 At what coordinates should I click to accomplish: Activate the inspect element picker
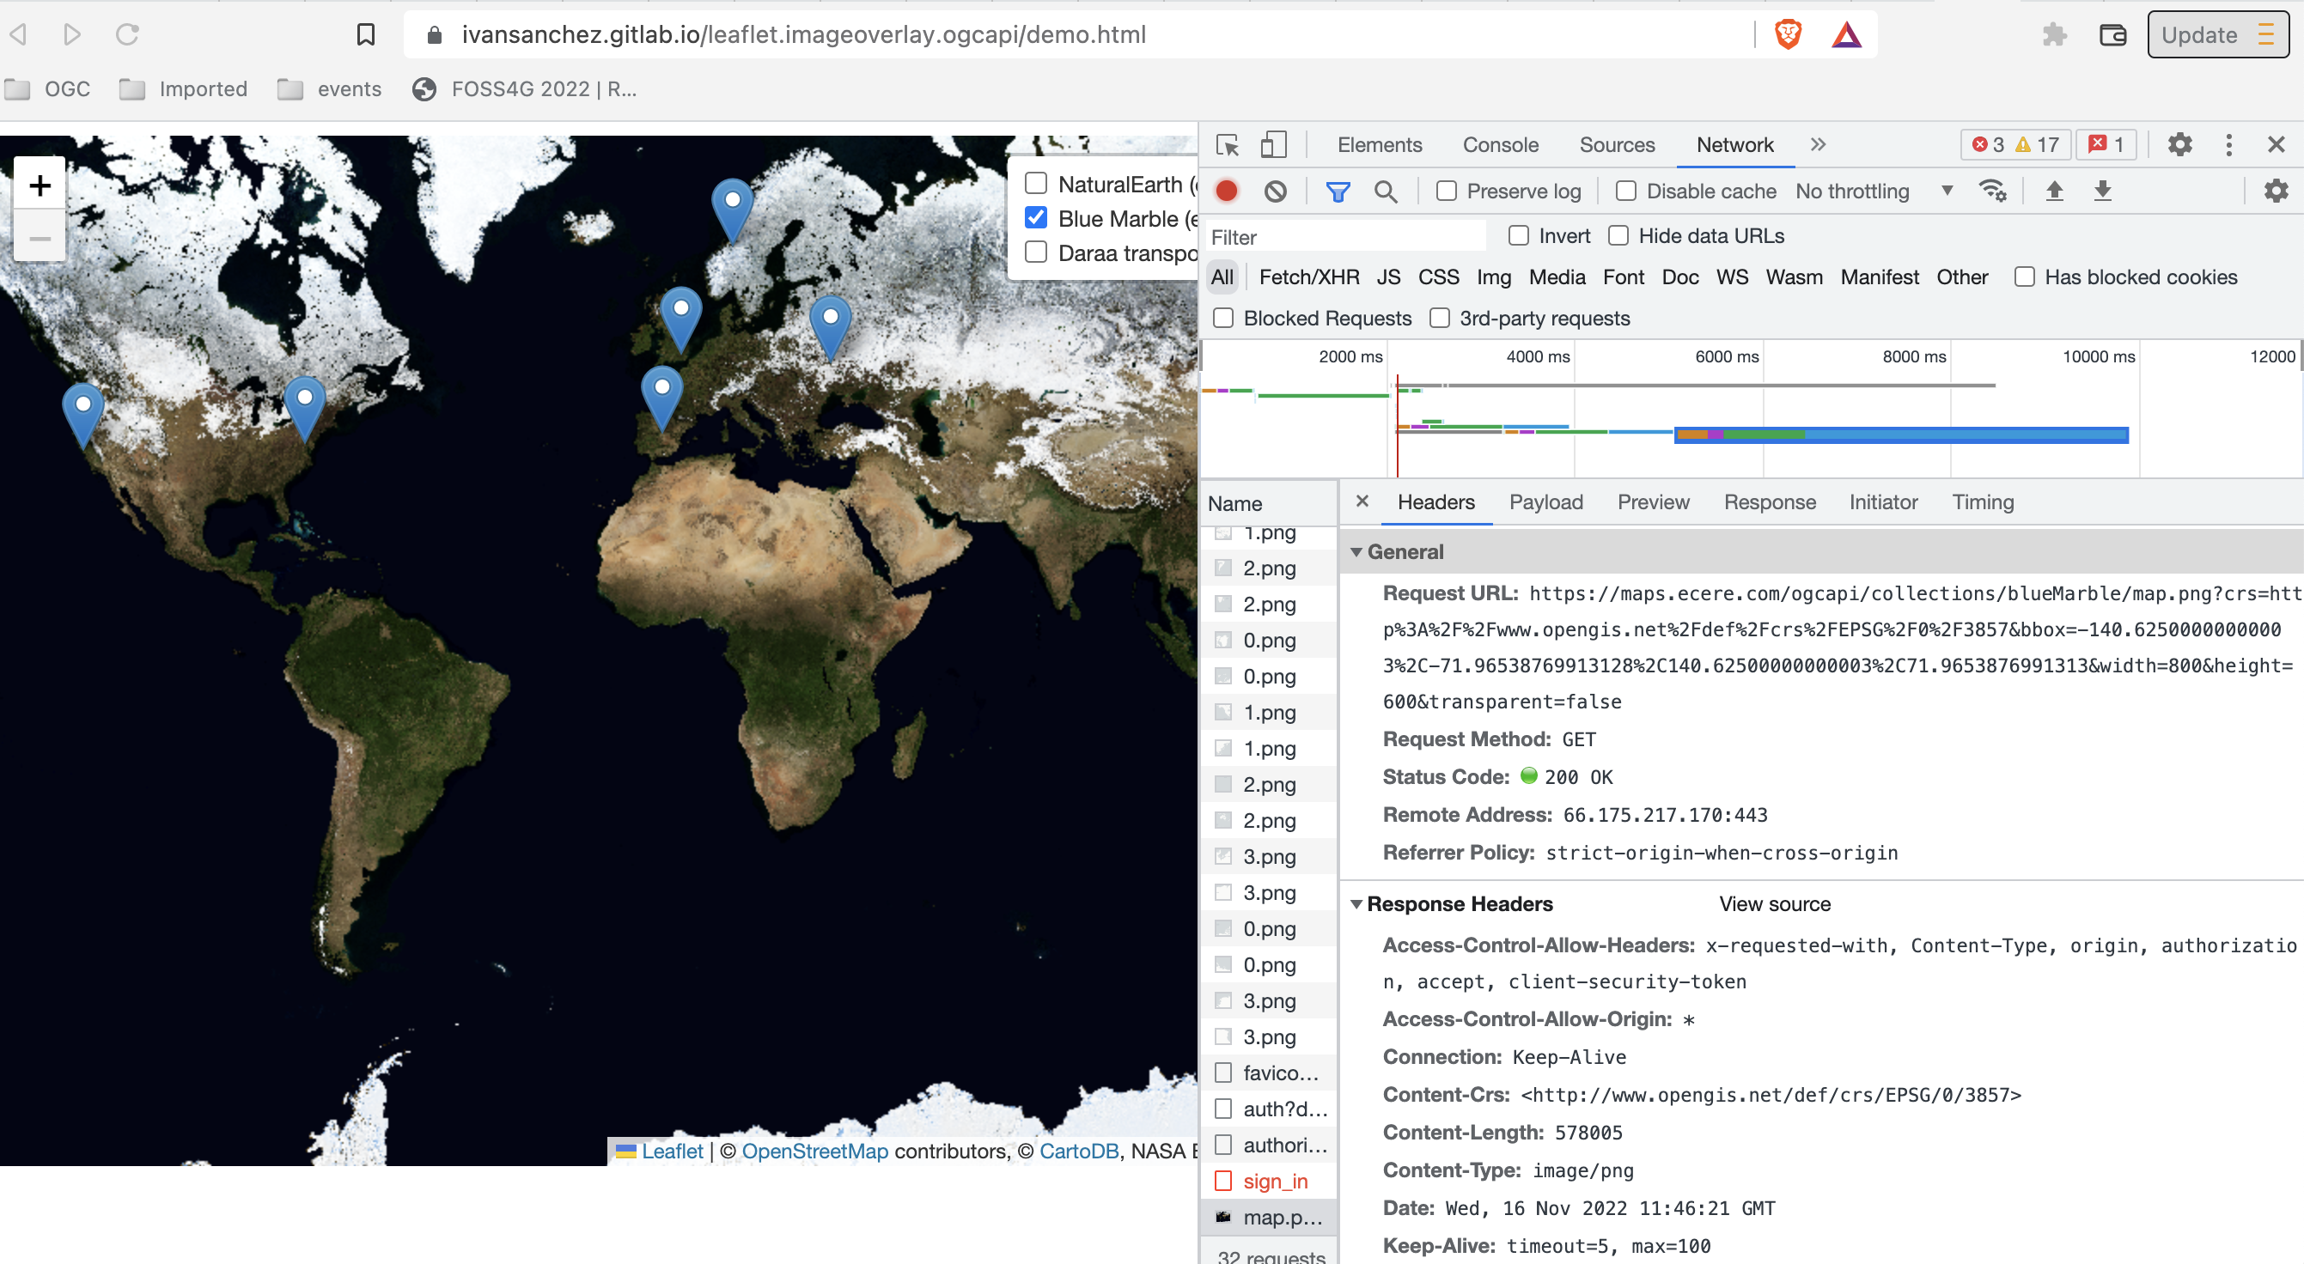[x=1227, y=145]
